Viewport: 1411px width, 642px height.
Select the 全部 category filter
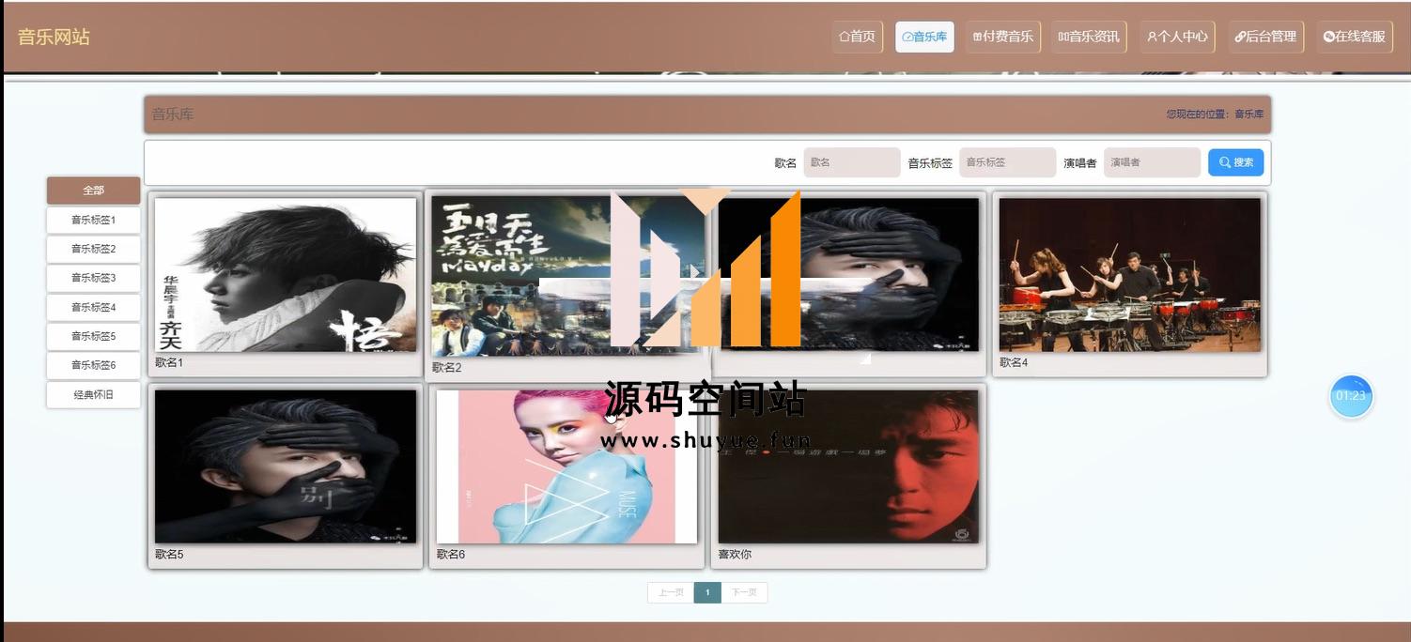tap(93, 191)
